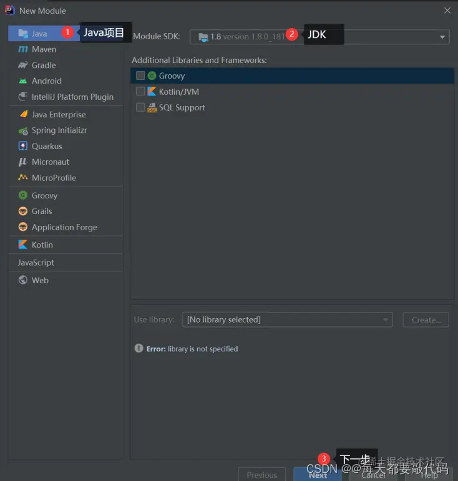Select the 'Kotlin/JVM' text in frameworks list
Screen dimensions: 458x481
pos(179,92)
